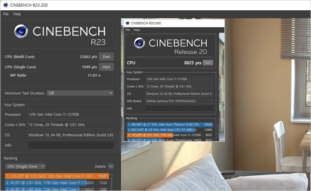The image size is (311, 191).
Task: Click the GFX Board field in R20 window
Action: [179, 101]
